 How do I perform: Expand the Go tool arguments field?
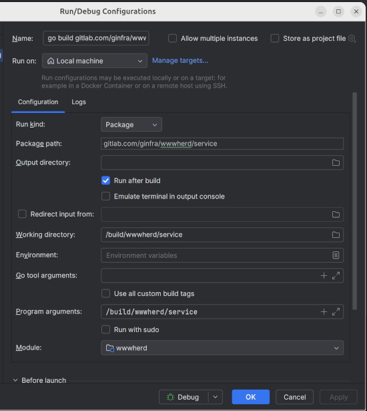click(336, 275)
